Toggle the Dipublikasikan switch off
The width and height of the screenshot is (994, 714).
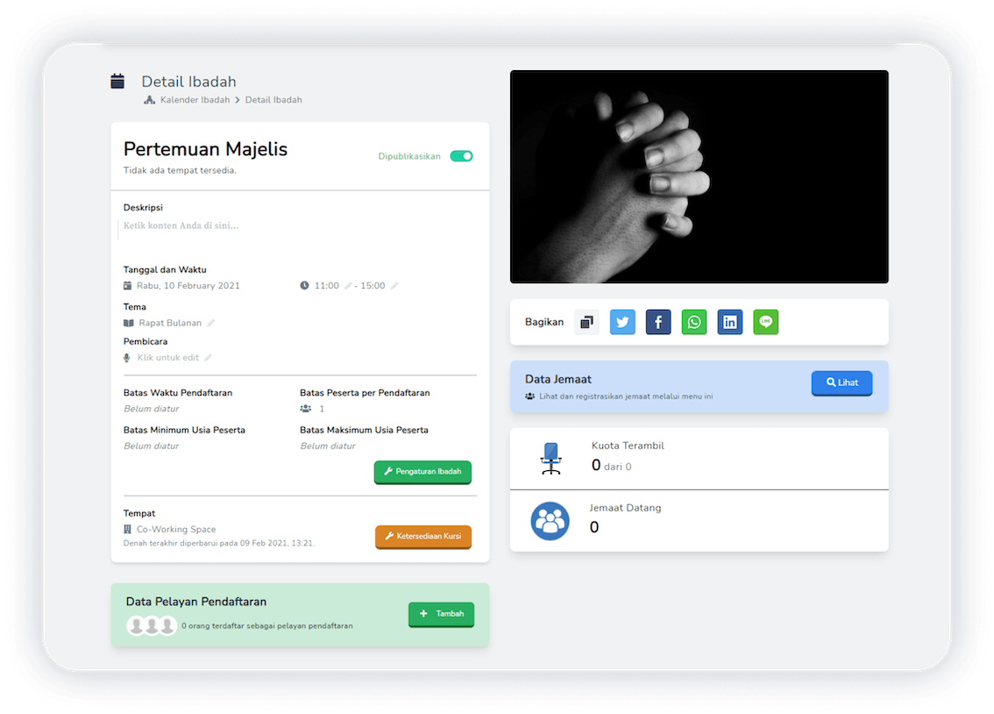click(461, 156)
